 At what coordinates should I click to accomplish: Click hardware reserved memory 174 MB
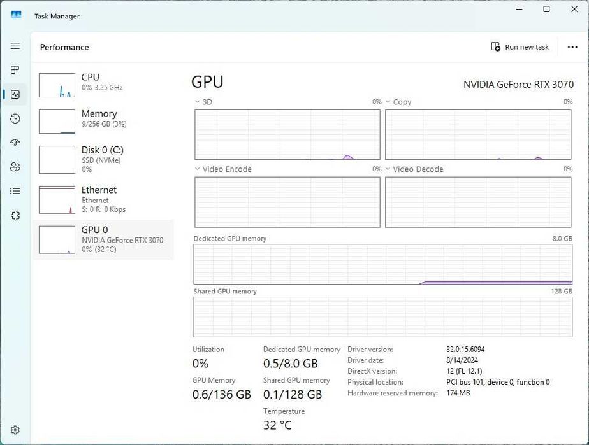(458, 392)
